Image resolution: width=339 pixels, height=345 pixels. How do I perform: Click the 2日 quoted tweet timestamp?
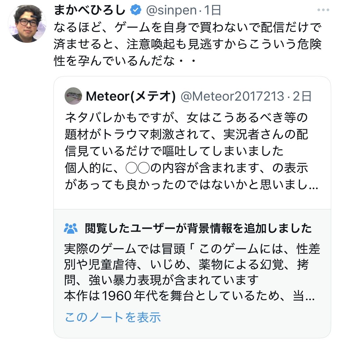coord(302,96)
